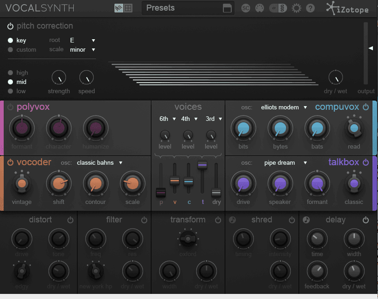Click the iZotope logo

tap(347, 8)
